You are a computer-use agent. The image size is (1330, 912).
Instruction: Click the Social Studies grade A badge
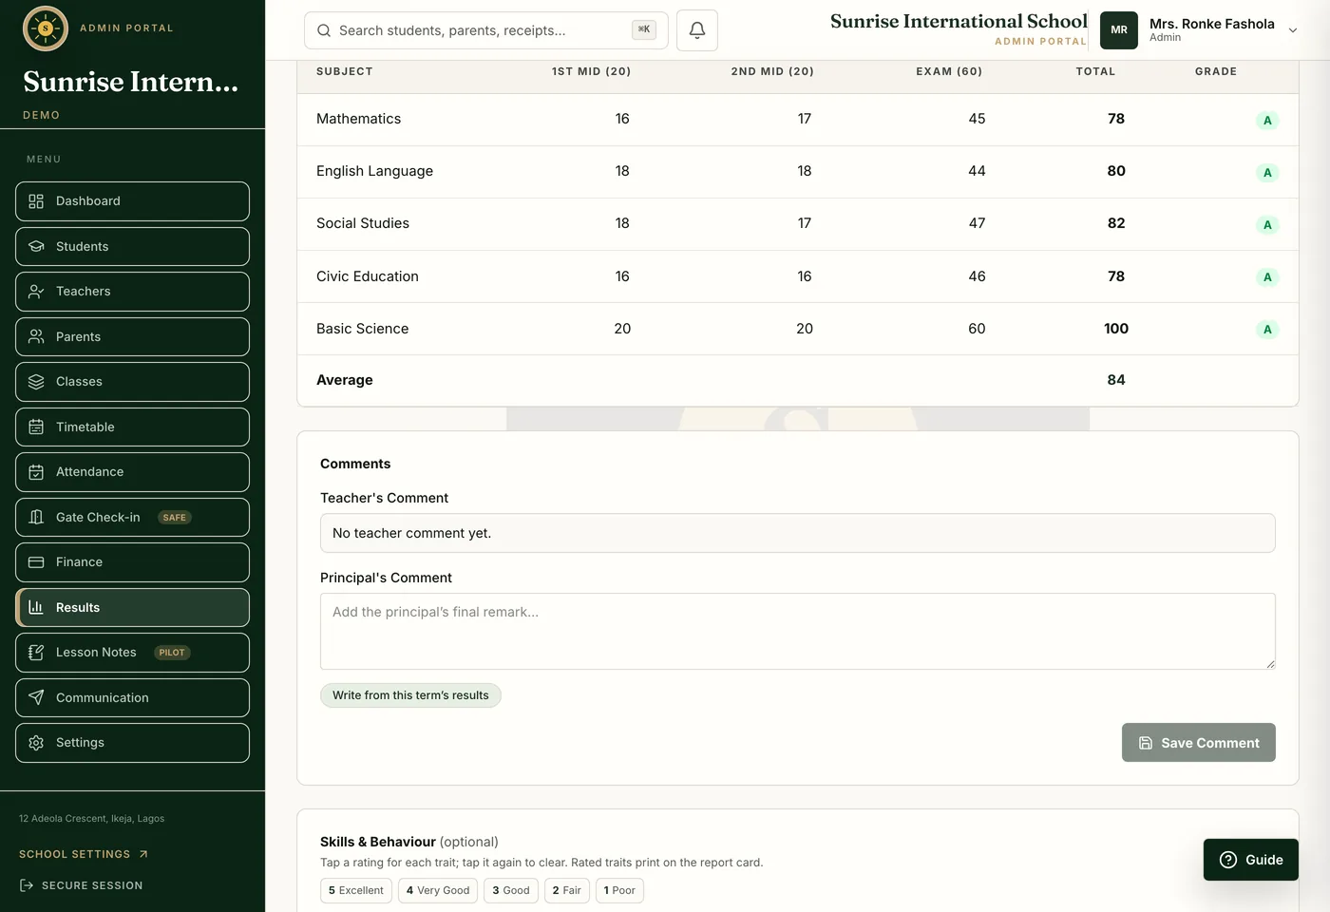click(1267, 225)
